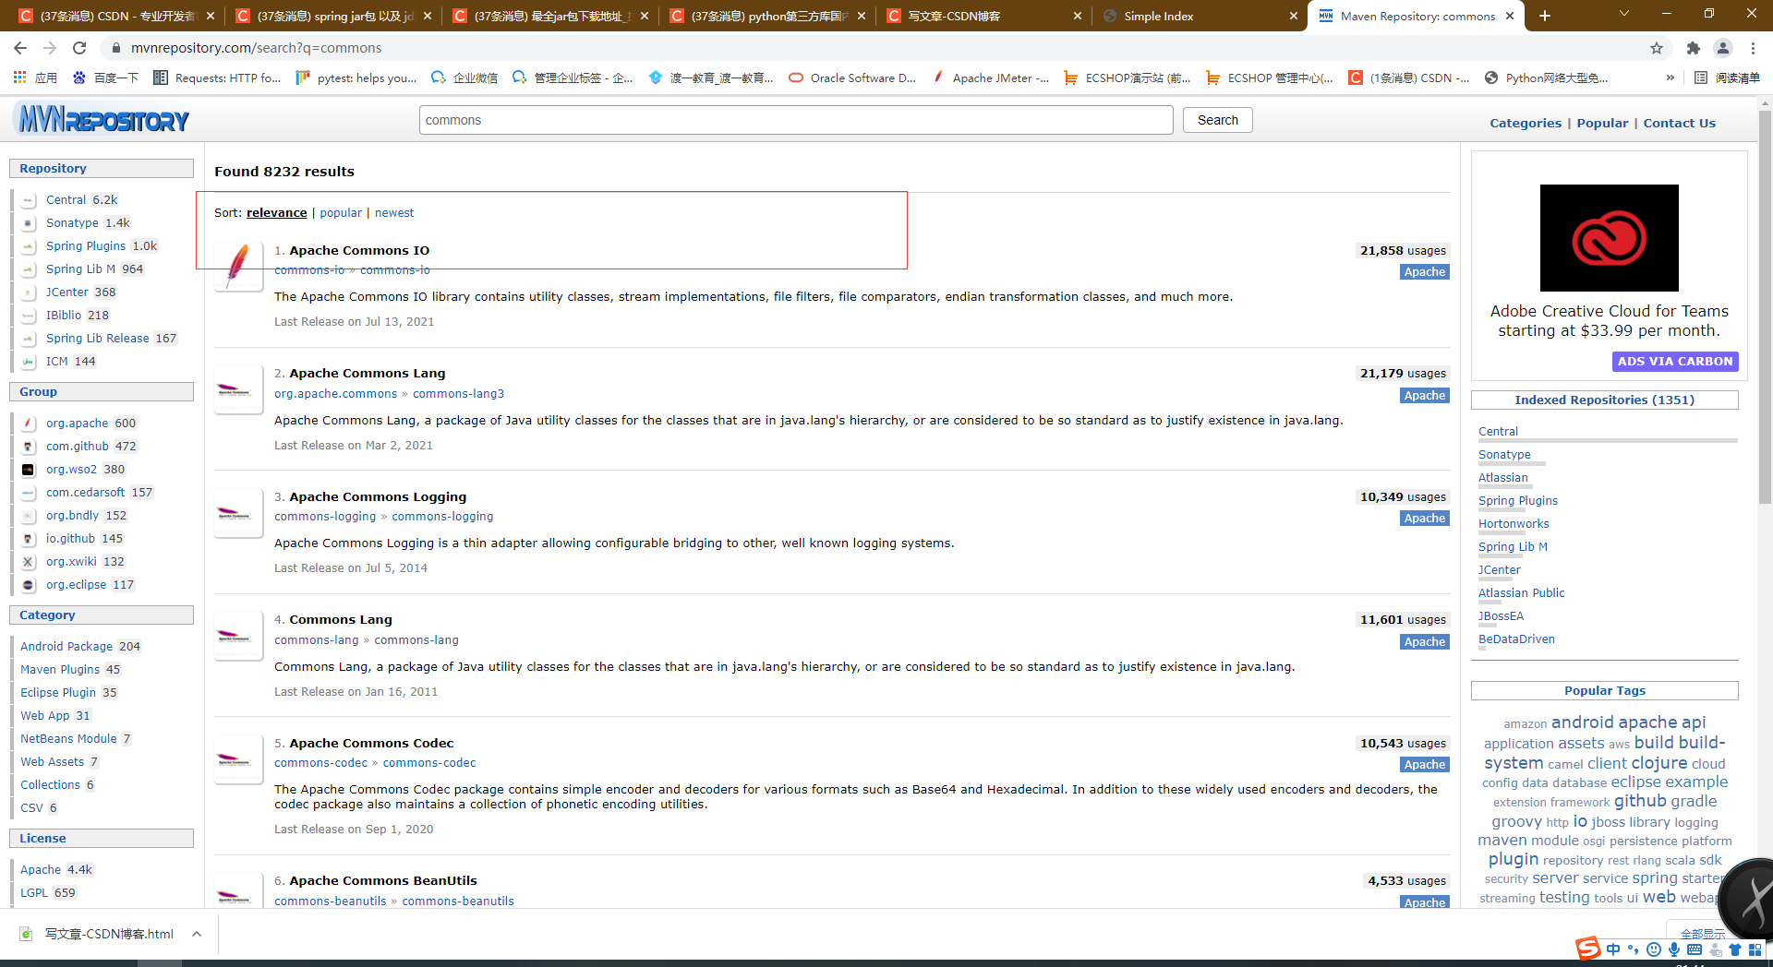Click the ADS VIA CARBON button
This screenshot has height=967, width=1773.
click(1675, 362)
